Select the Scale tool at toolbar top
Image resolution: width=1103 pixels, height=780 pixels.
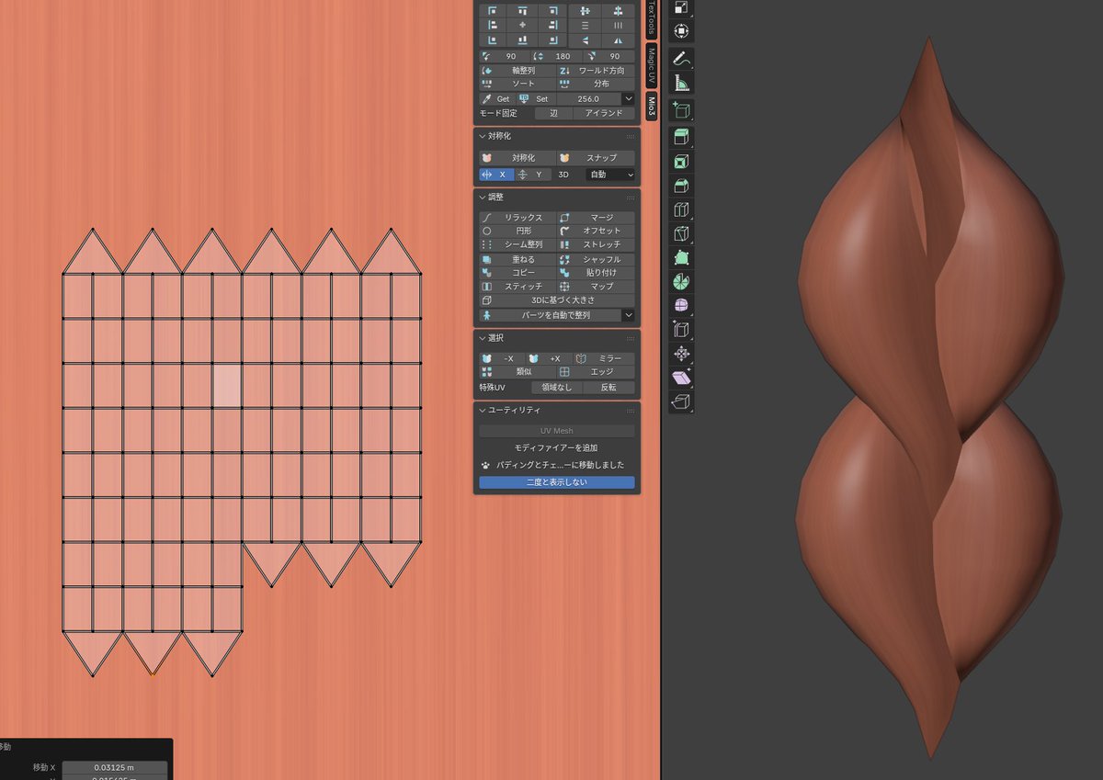[x=681, y=7]
